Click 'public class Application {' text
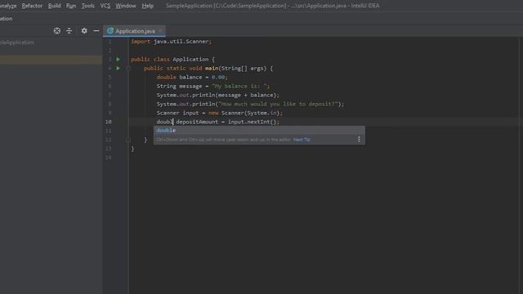Image resolution: width=523 pixels, height=294 pixels. click(x=172, y=60)
